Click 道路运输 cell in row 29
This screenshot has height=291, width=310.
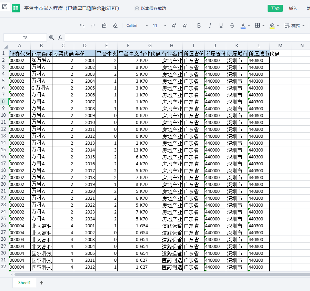[x=172, y=246]
